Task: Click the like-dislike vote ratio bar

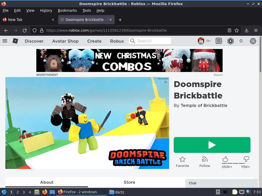Action: [236, 163]
